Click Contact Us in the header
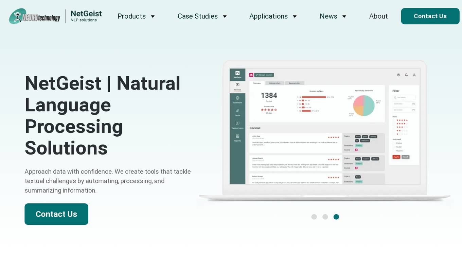The image size is (462, 259). [430, 16]
